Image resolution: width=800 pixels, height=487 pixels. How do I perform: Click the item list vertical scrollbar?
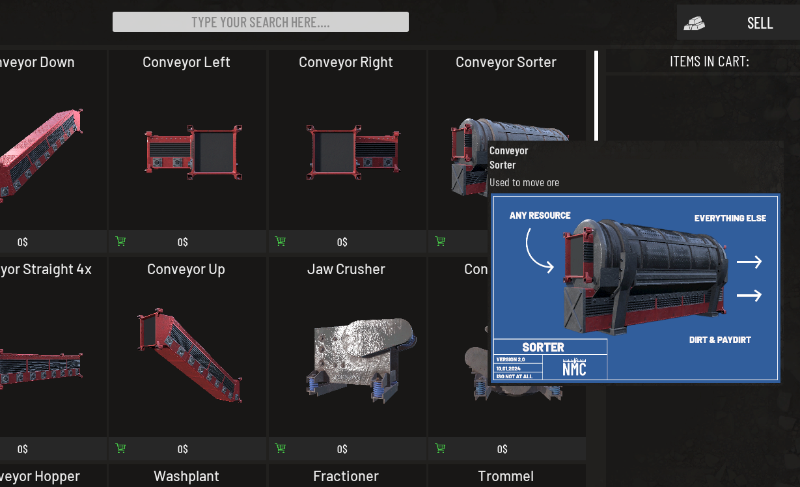[596, 96]
